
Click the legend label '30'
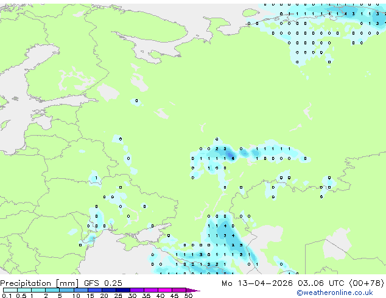coord(132,296)
